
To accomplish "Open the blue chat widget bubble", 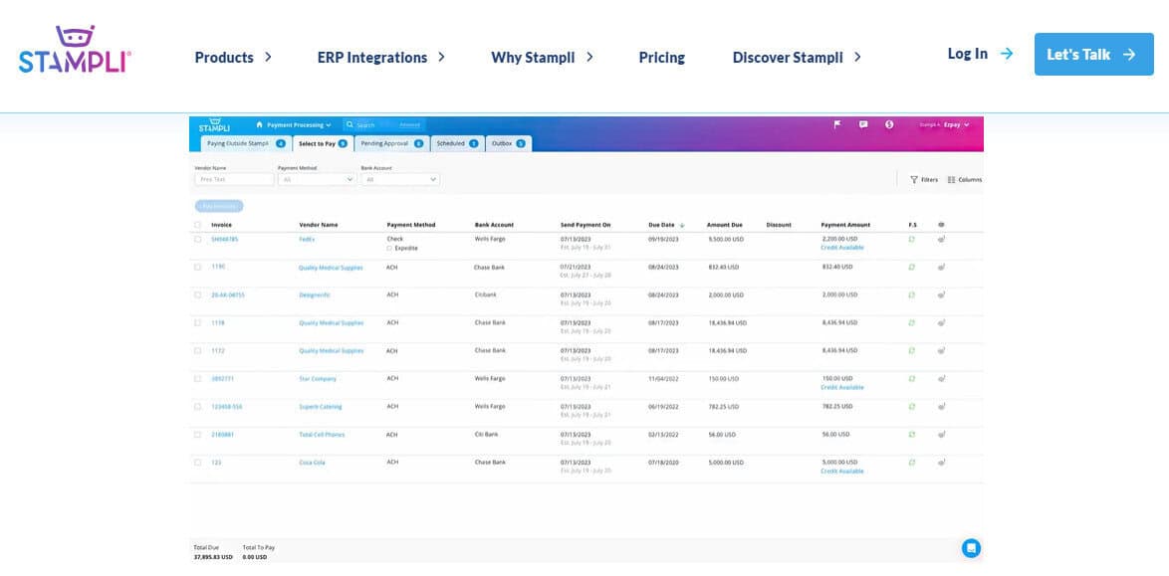I will (x=971, y=548).
